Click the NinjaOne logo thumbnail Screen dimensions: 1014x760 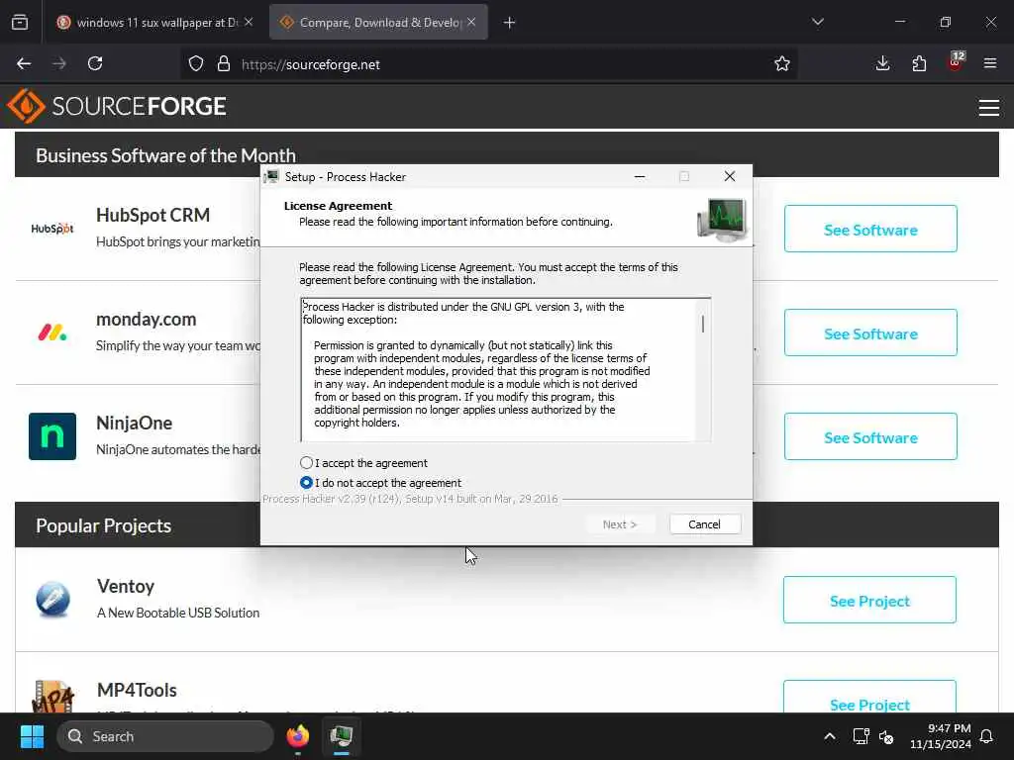click(52, 436)
